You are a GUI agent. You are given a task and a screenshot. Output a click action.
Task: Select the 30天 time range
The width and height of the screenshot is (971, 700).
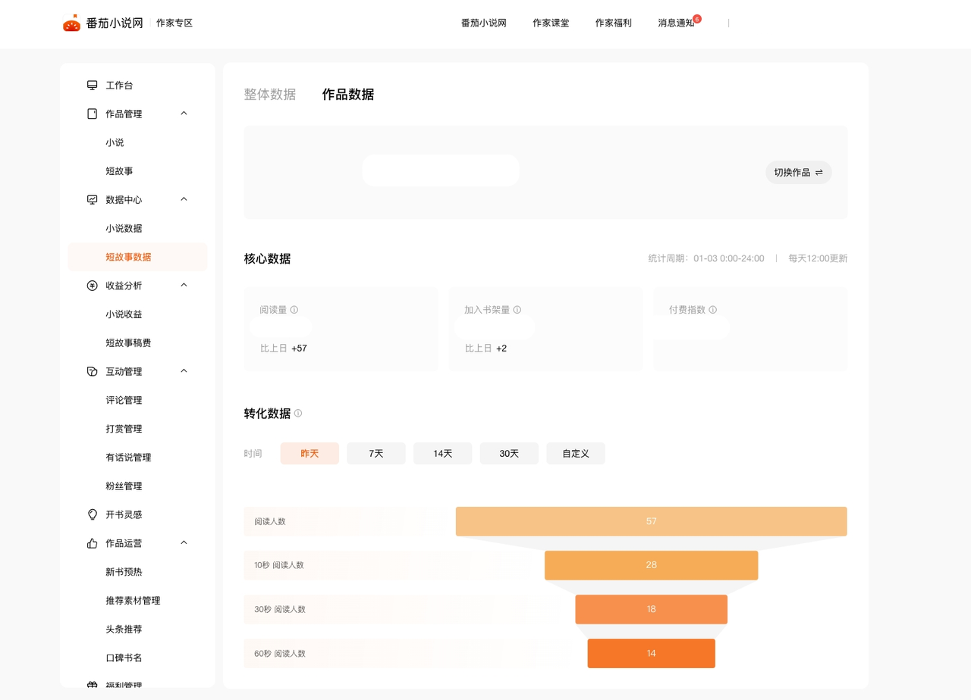[509, 454]
